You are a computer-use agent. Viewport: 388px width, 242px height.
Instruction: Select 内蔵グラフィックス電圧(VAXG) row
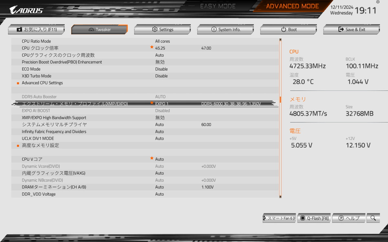pos(145,173)
